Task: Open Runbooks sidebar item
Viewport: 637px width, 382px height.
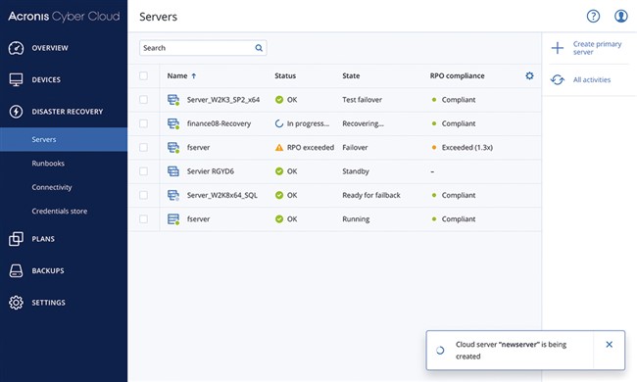Action: [48, 164]
